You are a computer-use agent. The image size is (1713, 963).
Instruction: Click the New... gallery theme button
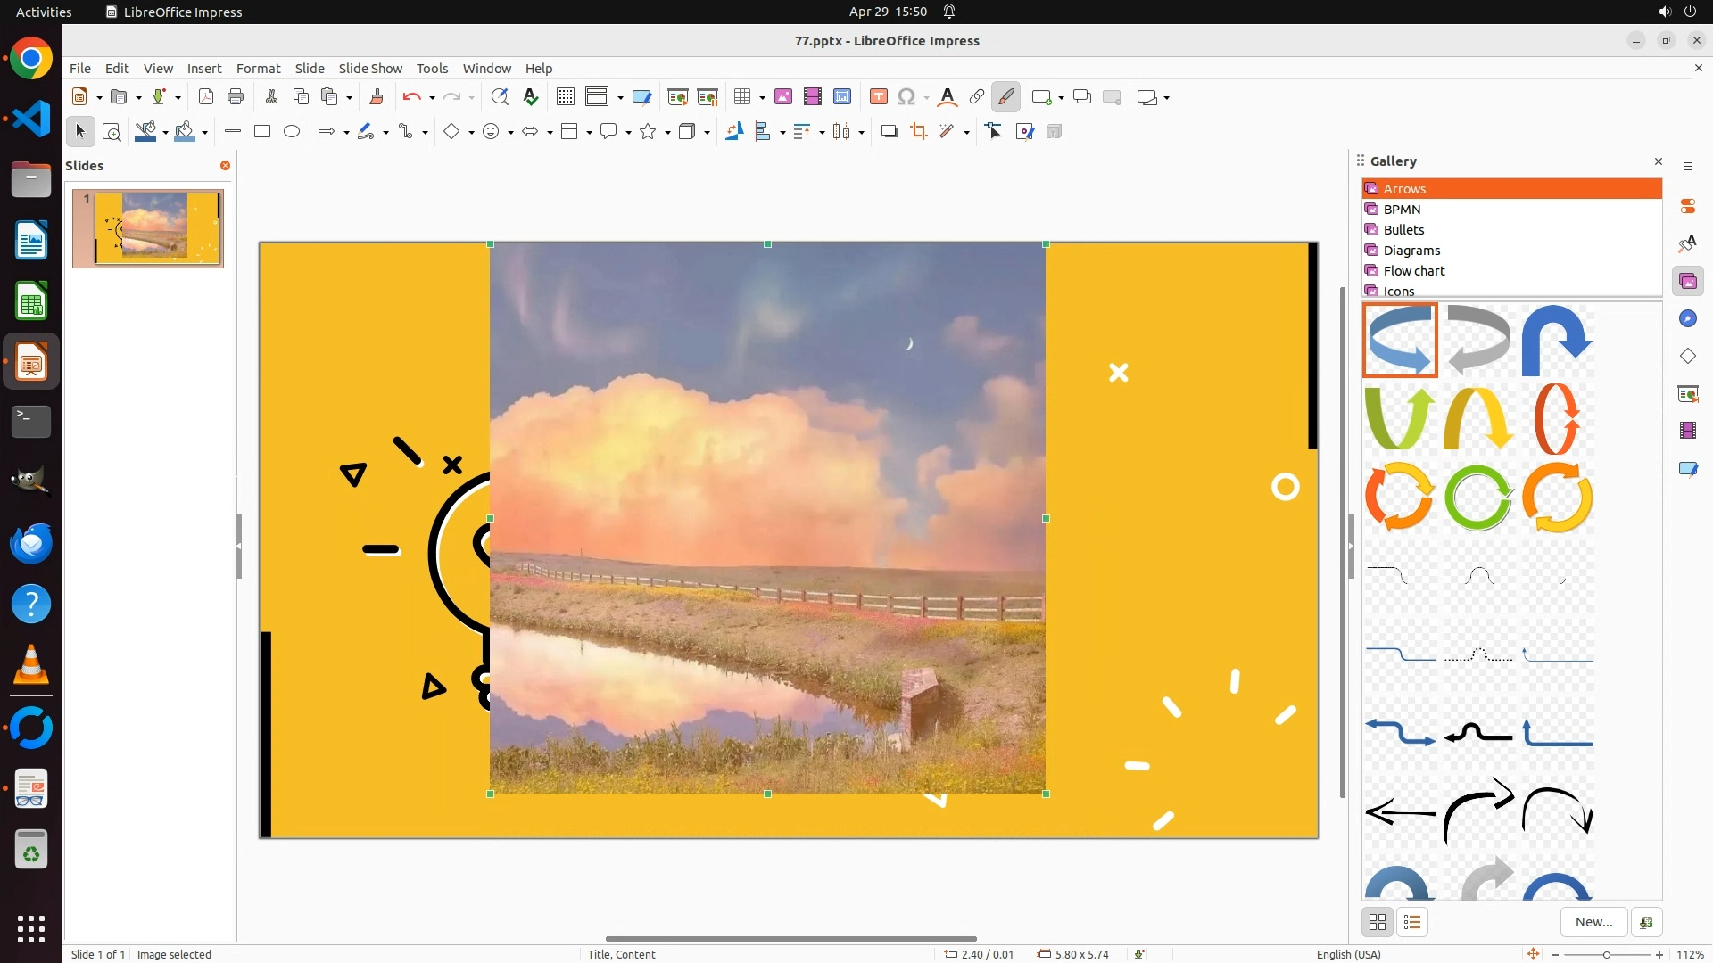point(1593,922)
